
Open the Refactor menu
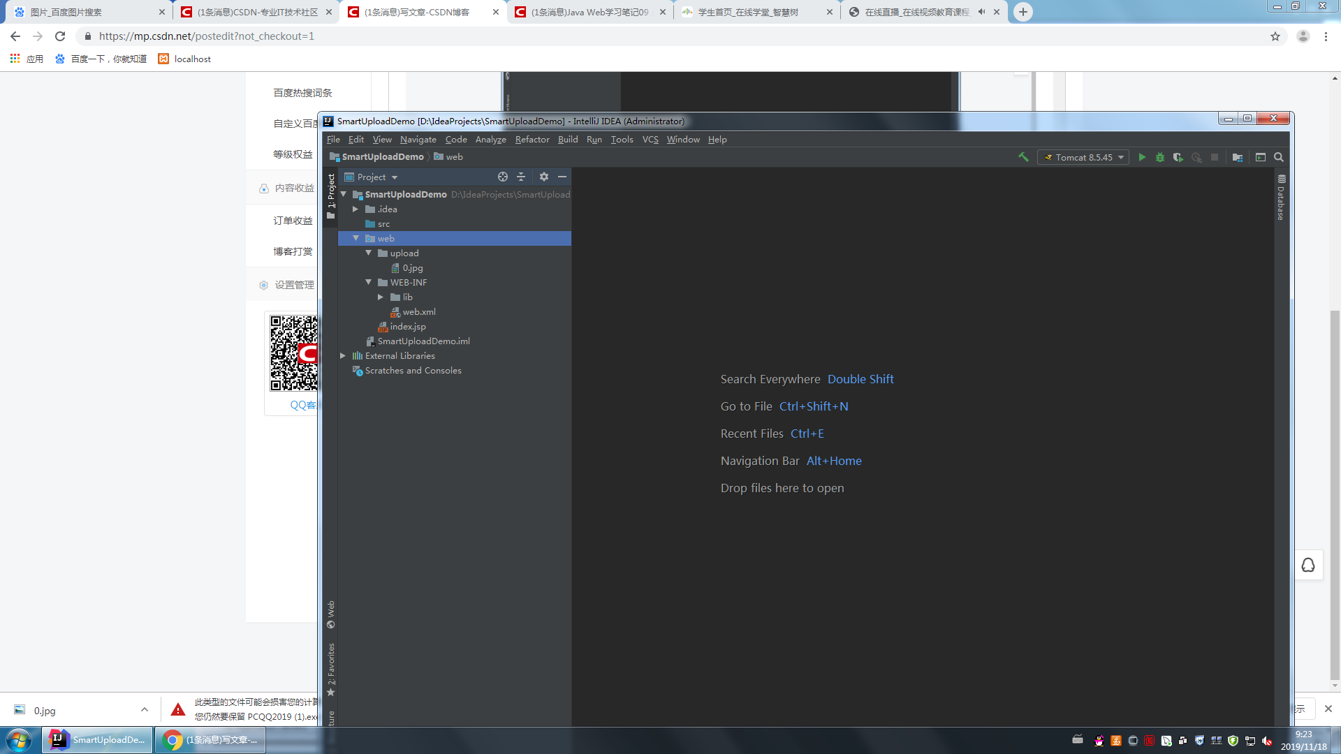tap(532, 139)
